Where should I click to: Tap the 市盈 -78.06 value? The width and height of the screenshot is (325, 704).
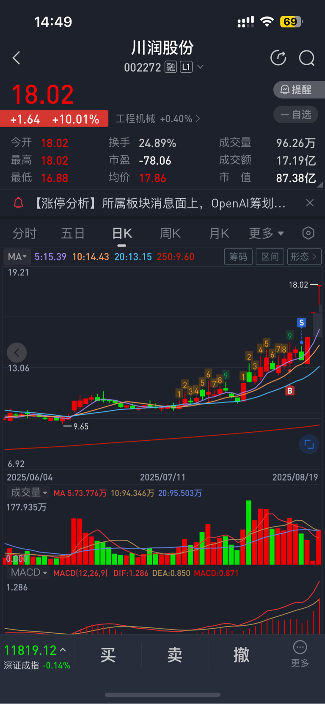155,160
